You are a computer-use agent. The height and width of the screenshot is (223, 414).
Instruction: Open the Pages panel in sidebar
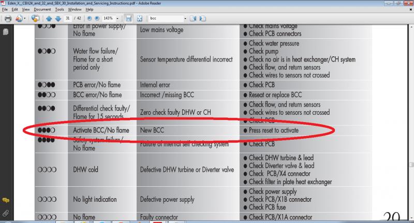coord(6,32)
